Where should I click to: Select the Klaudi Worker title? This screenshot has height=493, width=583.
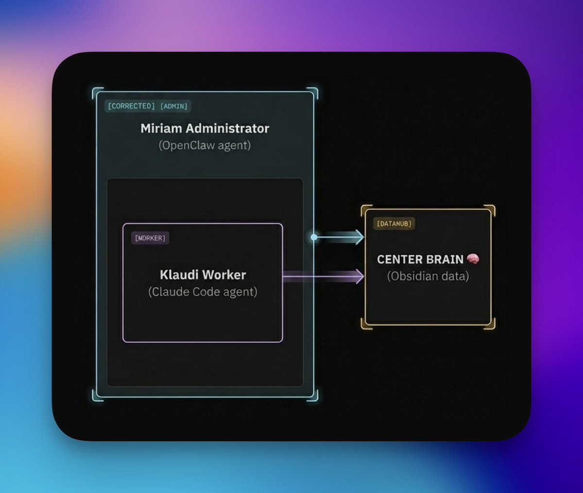click(203, 275)
